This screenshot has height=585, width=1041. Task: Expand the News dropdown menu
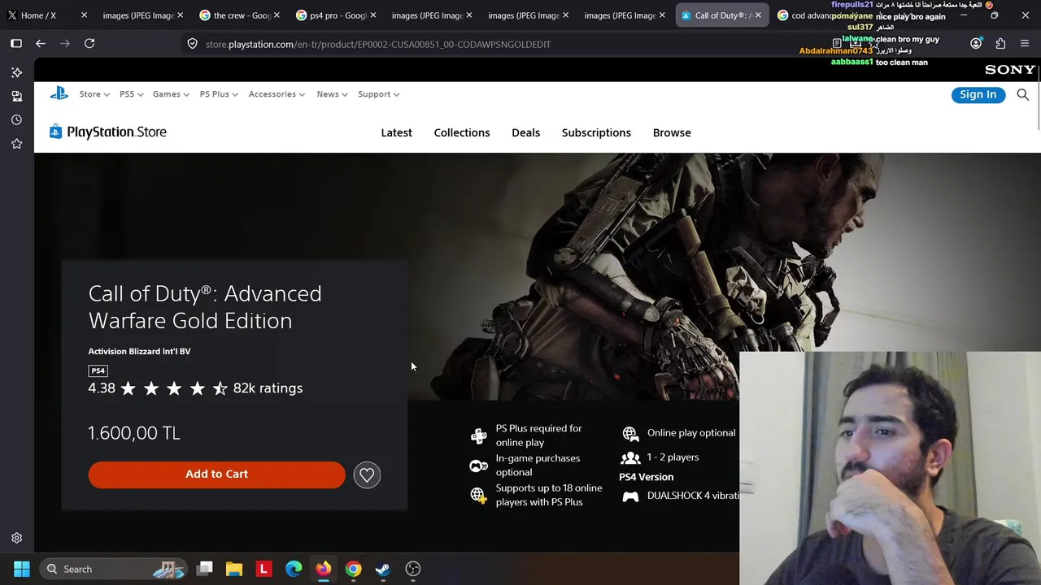(332, 94)
